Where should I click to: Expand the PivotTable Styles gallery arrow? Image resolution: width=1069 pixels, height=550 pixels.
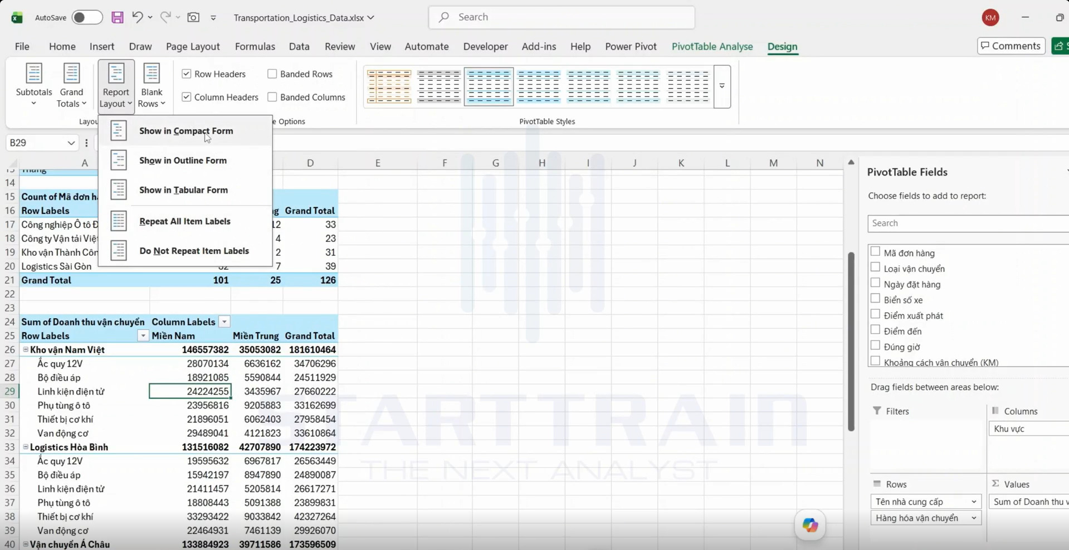722,86
